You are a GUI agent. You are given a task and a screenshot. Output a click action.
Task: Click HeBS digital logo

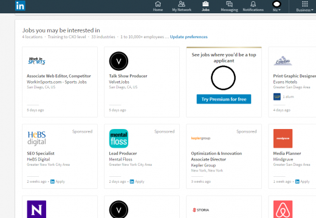coord(36,138)
